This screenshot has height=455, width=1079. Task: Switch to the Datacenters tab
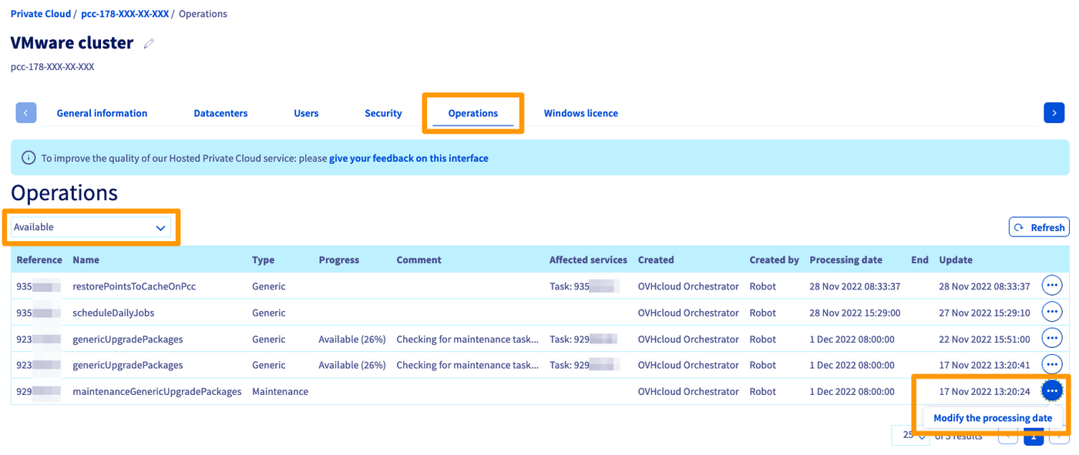point(220,113)
